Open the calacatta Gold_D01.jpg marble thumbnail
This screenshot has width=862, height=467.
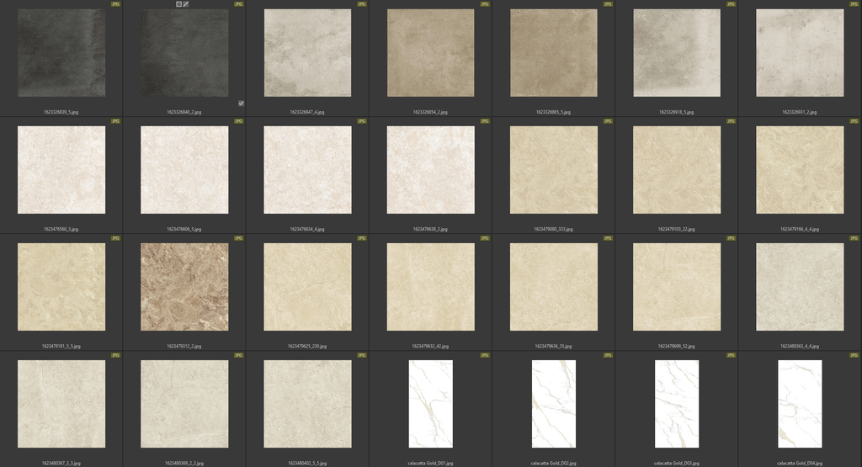click(431, 404)
